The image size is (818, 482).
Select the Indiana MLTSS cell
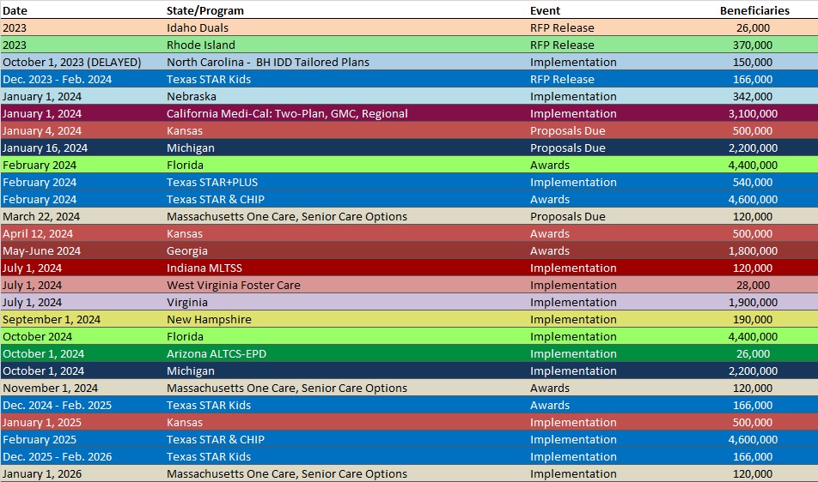click(204, 268)
